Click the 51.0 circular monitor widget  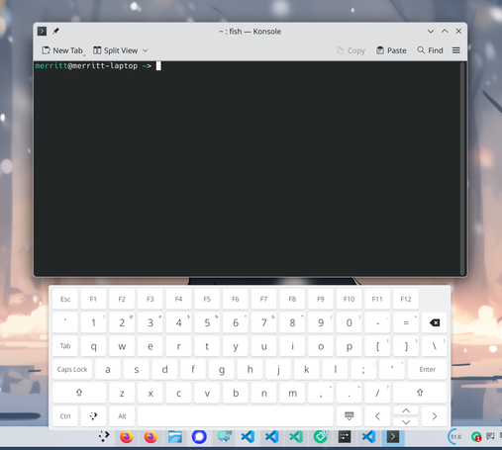pos(455,437)
